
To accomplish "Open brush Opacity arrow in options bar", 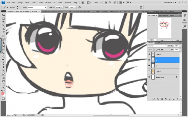I will tap(62, 8).
